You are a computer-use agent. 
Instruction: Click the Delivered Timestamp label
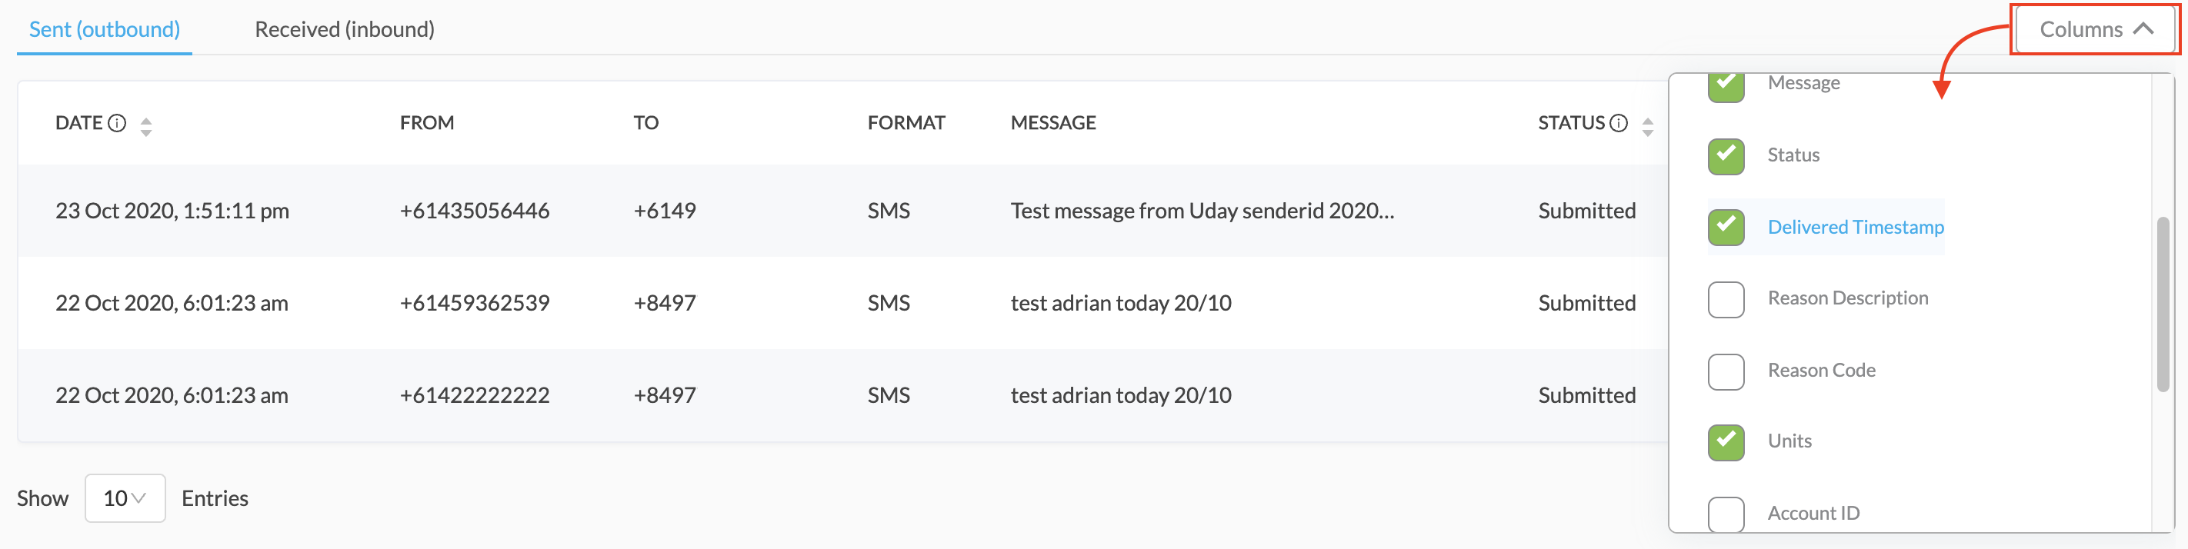[x=1855, y=228]
